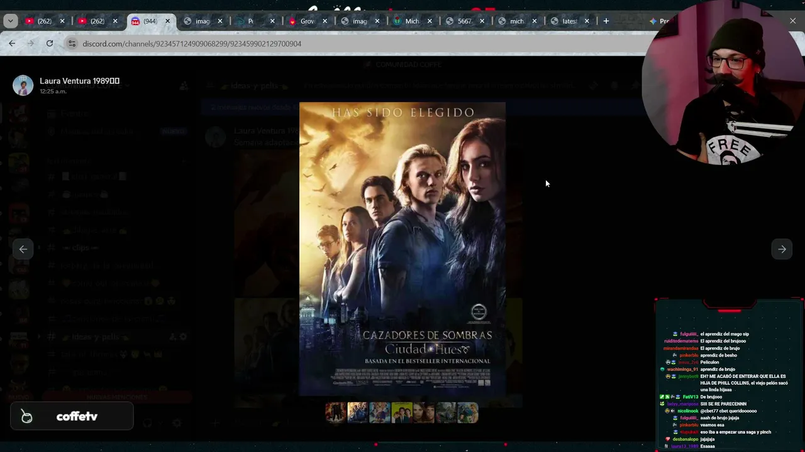Select the last thumbnail with blonde figure
Screen dimensions: 805x452
click(x=468, y=413)
